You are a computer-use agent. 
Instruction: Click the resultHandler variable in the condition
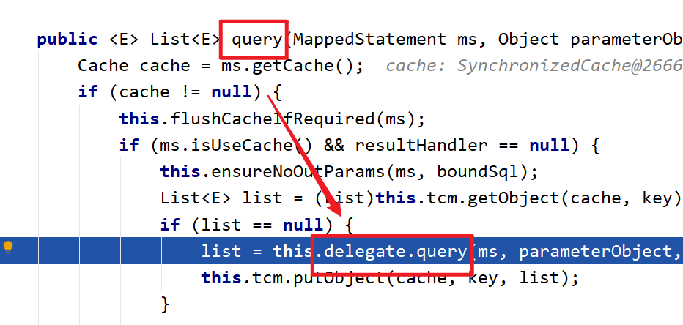click(x=421, y=146)
